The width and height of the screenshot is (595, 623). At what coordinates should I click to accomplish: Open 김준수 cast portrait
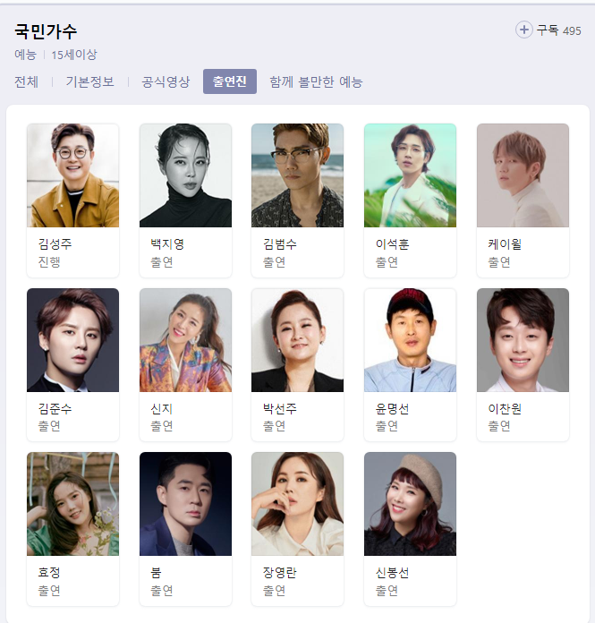(x=72, y=340)
